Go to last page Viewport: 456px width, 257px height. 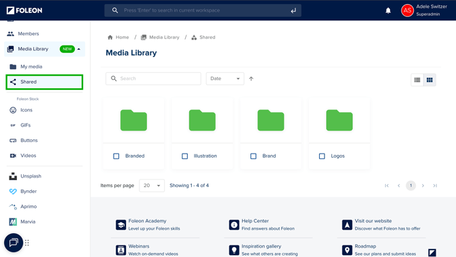[x=435, y=186]
